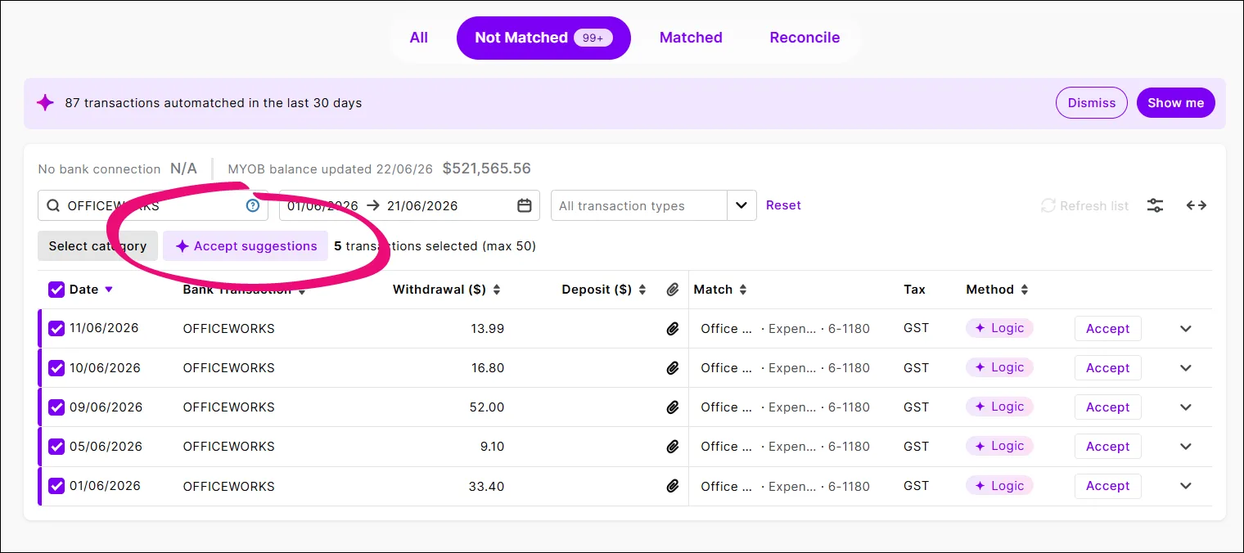Click the 99+ badge on Not Matched
Viewport: 1244px width, 553px height.
click(593, 38)
